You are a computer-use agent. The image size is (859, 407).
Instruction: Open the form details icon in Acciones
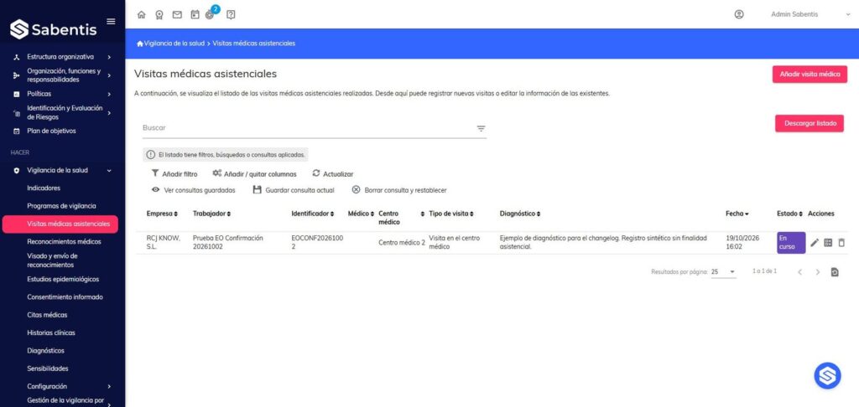pyautogui.click(x=828, y=242)
